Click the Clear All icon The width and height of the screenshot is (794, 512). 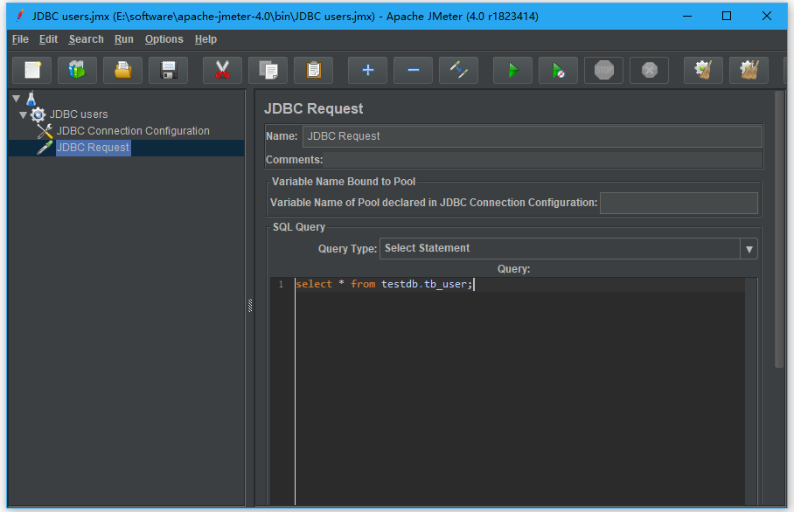coord(749,70)
